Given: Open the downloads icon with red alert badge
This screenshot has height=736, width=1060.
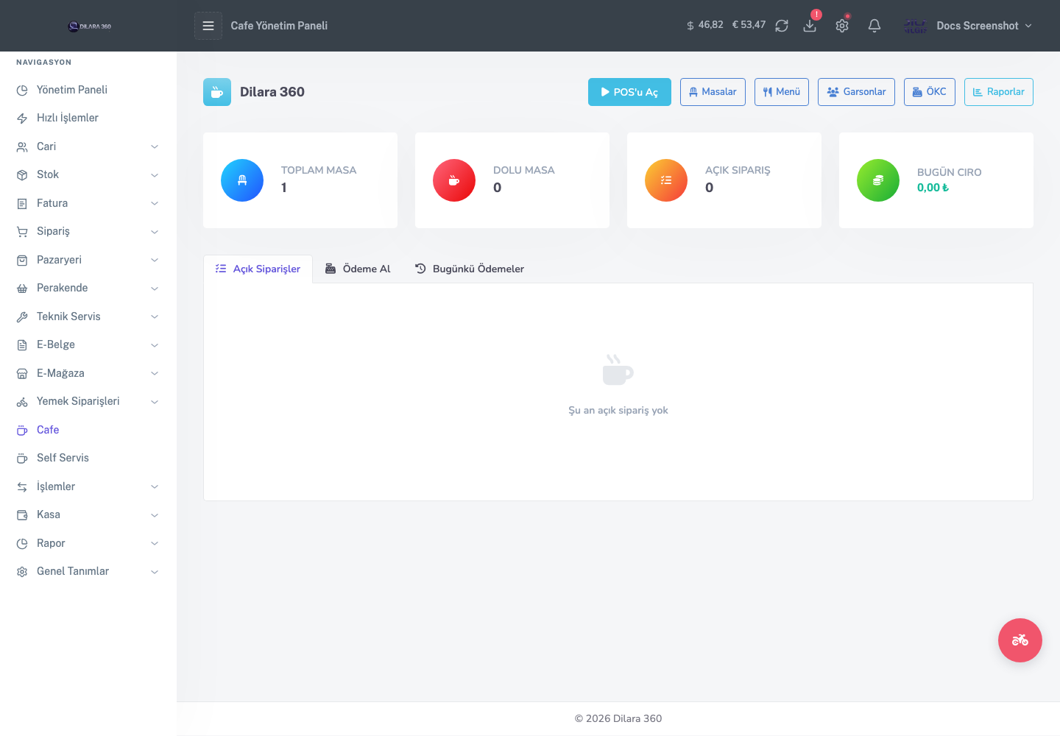Looking at the screenshot, I should 810,26.
